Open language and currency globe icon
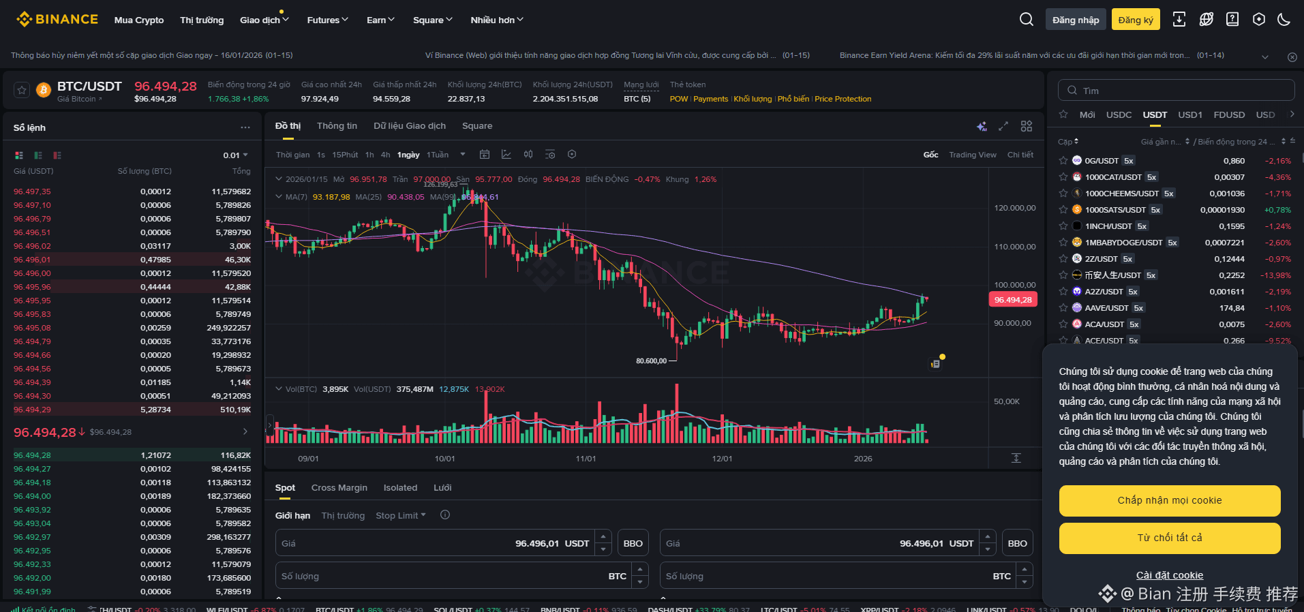 point(1206,19)
